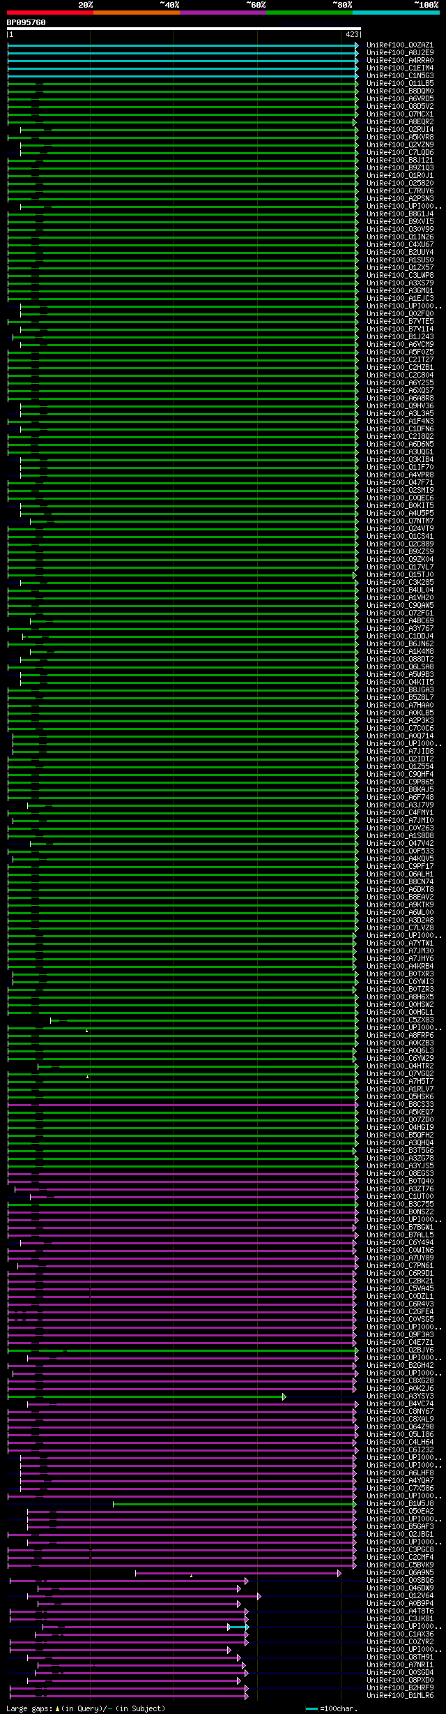
Task: Click the UniRef100_A1SUS0 label
Action: pyautogui.click(x=400, y=260)
